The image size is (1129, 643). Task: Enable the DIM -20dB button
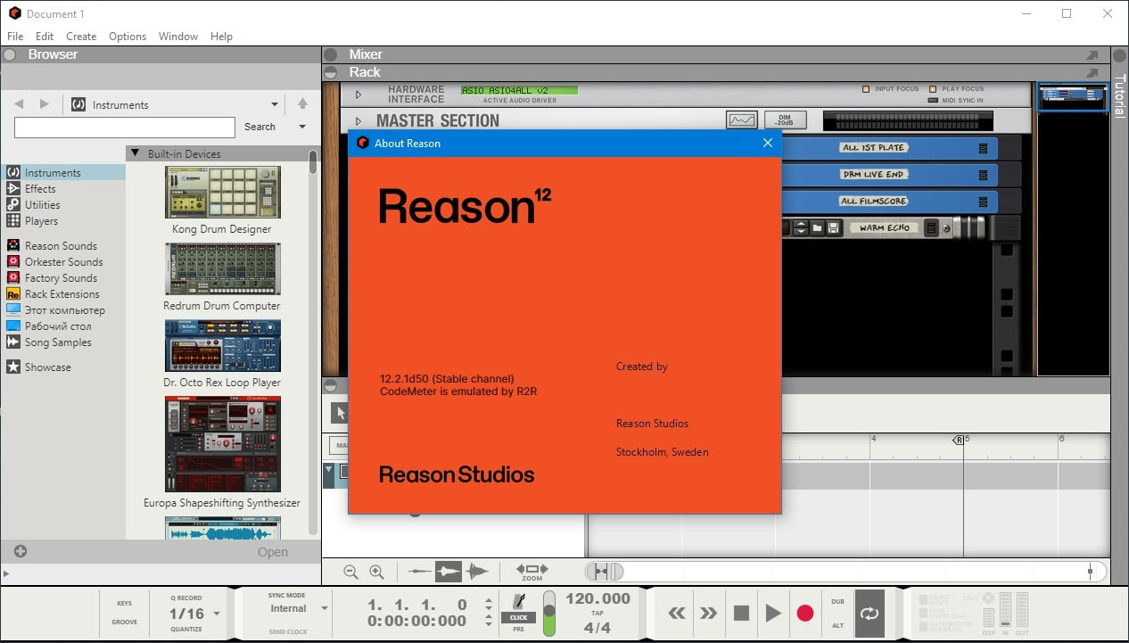(x=786, y=120)
